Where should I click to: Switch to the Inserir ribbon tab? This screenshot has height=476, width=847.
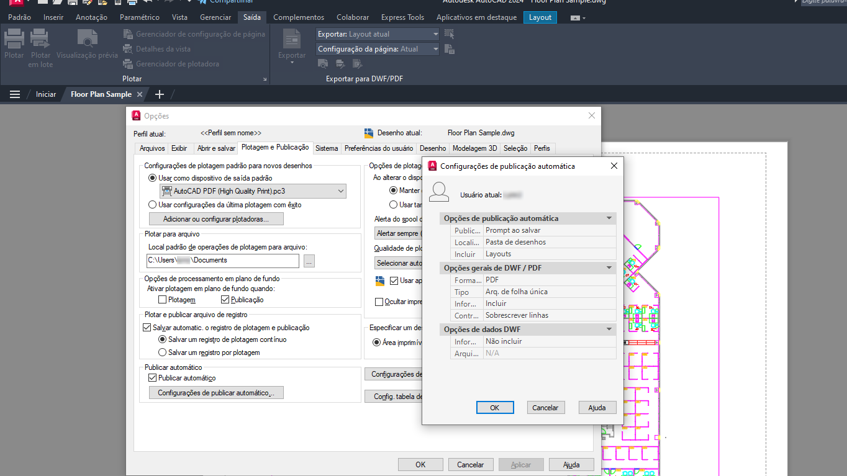pyautogui.click(x=53, y=17)
